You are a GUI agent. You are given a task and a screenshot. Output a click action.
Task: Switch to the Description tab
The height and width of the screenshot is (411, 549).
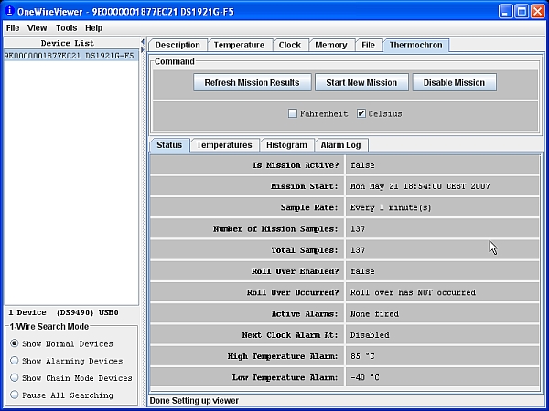click(178, 45)
